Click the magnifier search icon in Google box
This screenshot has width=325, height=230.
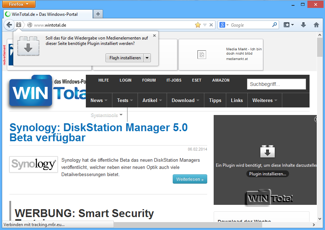tap(274, 25)
